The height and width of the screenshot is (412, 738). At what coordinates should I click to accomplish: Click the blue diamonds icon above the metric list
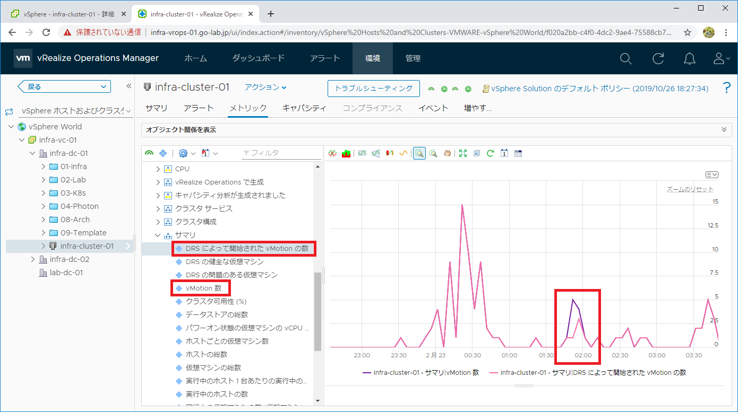[x=163, y=153]
